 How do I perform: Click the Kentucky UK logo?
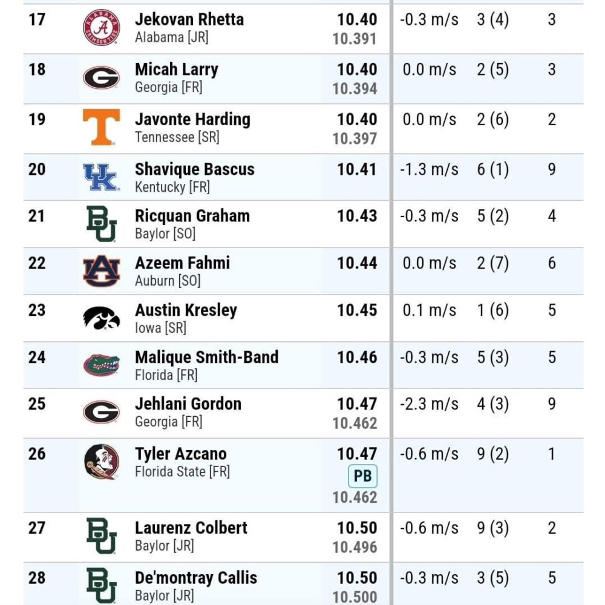pos(102,177)
